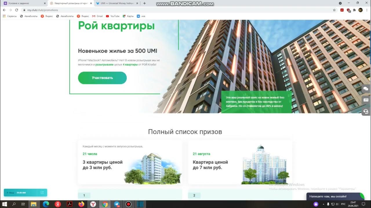Open the Карты bookmark
The image size is (371, 208).
pyautogui.click(x=128, y=16)
